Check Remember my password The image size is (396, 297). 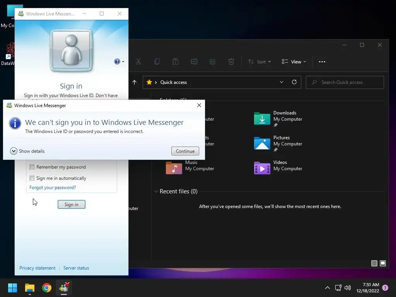click(x=32, y=167)
